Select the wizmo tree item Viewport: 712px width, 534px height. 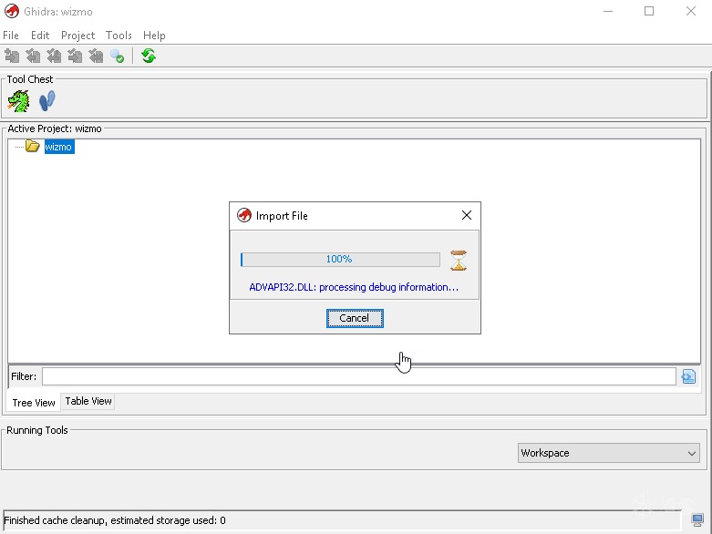(x=59, y=147)
